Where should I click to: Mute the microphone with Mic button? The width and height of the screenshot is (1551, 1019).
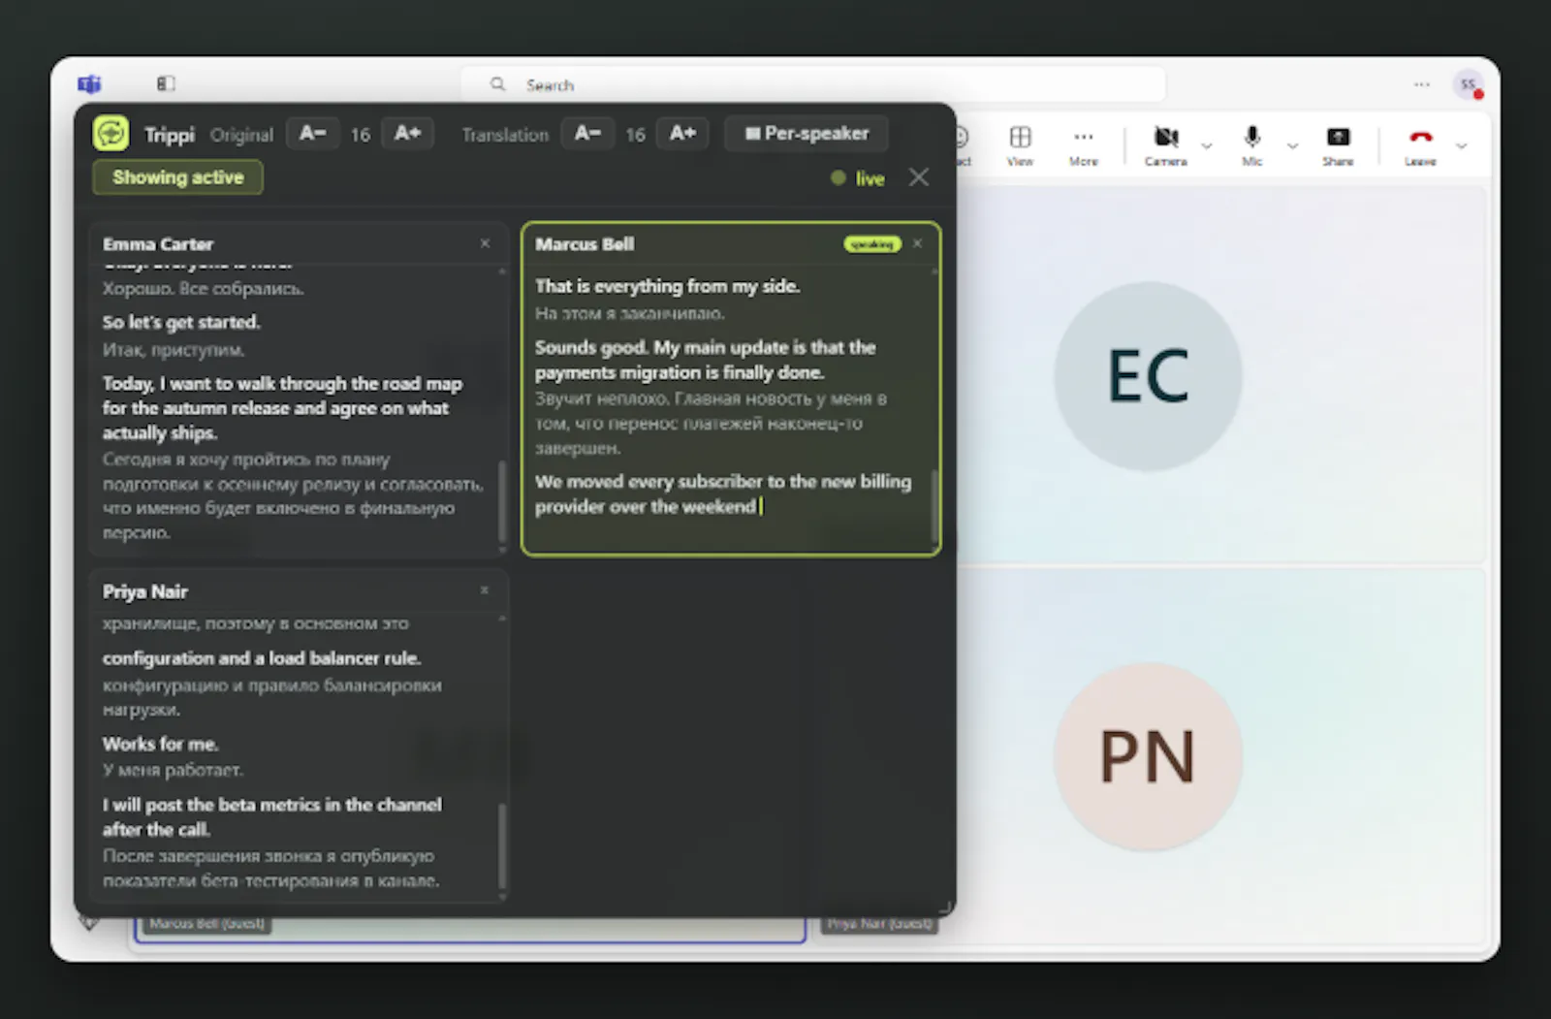(x=1252, y=145)
